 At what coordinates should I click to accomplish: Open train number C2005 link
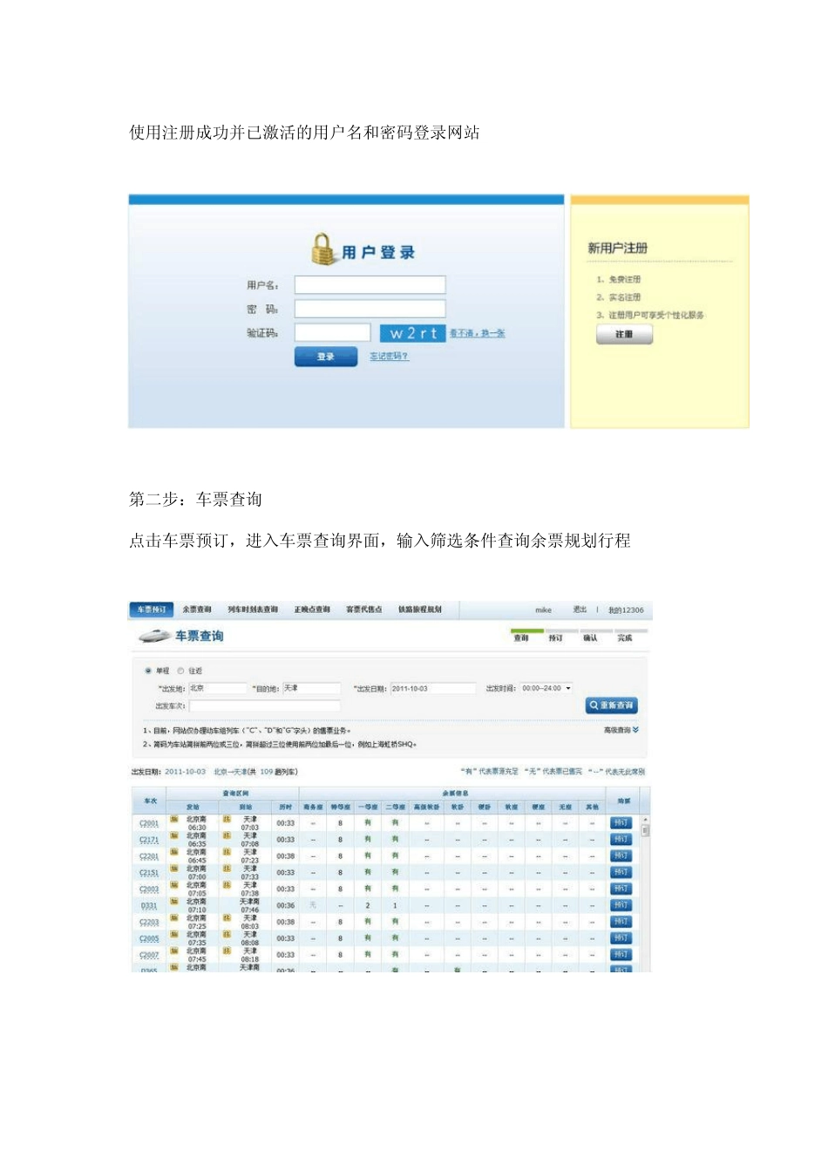coord(149,938)
